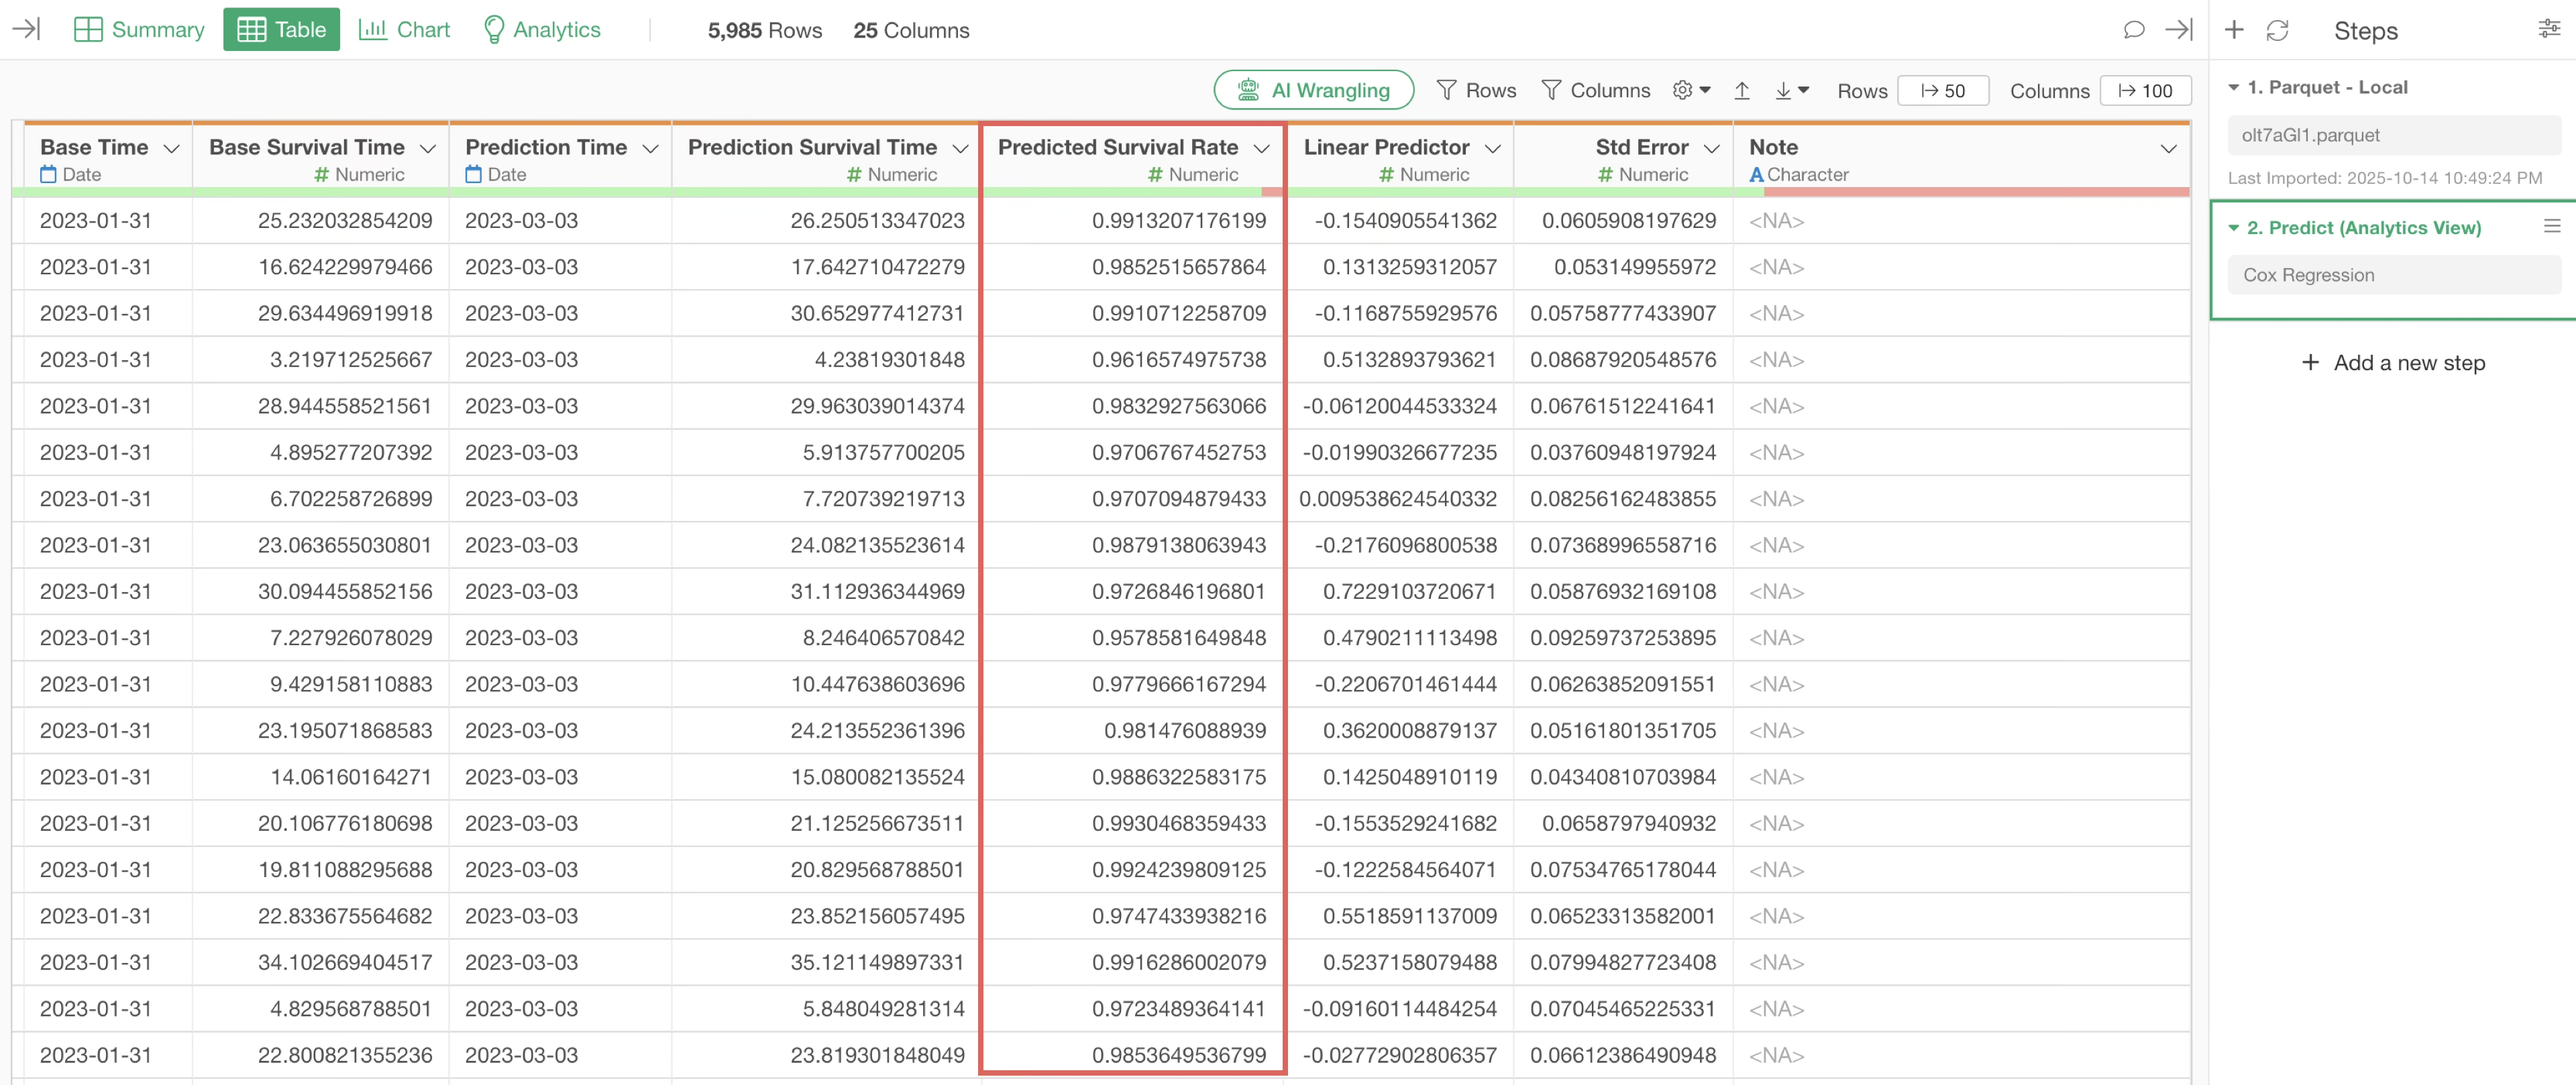
Task: Click Add a new step
Action: (x=2392, y=363)
